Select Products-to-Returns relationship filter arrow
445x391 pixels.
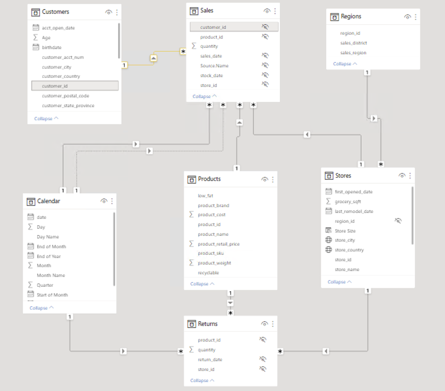[x=230, y=303]
